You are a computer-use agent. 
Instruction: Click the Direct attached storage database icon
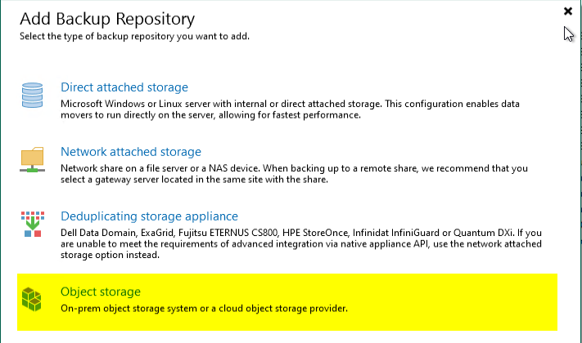pos(32,96)
